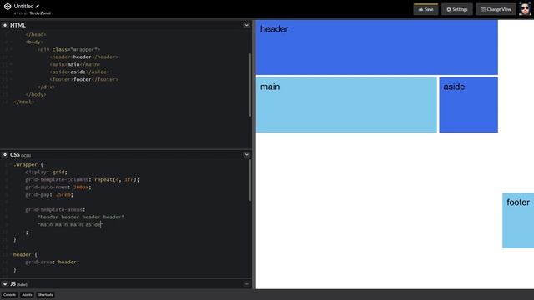Click the closing html tag line
Viewport: 534px width, 300px height.
[24, 102]
